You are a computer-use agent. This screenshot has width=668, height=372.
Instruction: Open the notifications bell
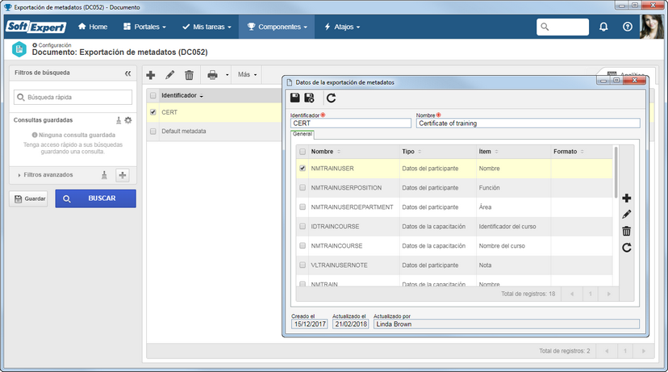click(603, 27)
